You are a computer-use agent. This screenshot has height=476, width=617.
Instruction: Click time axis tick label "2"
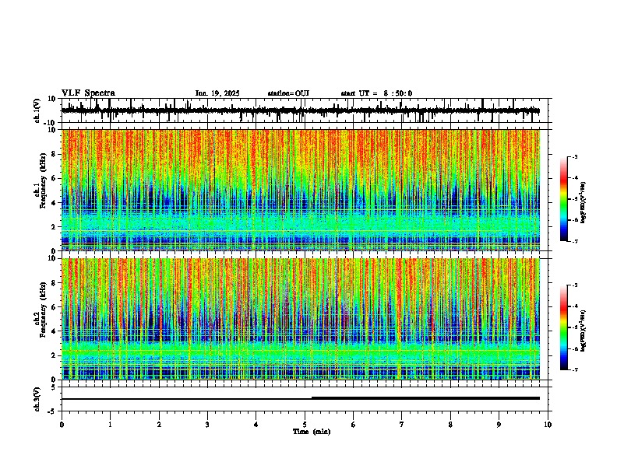tap(159, 425)
